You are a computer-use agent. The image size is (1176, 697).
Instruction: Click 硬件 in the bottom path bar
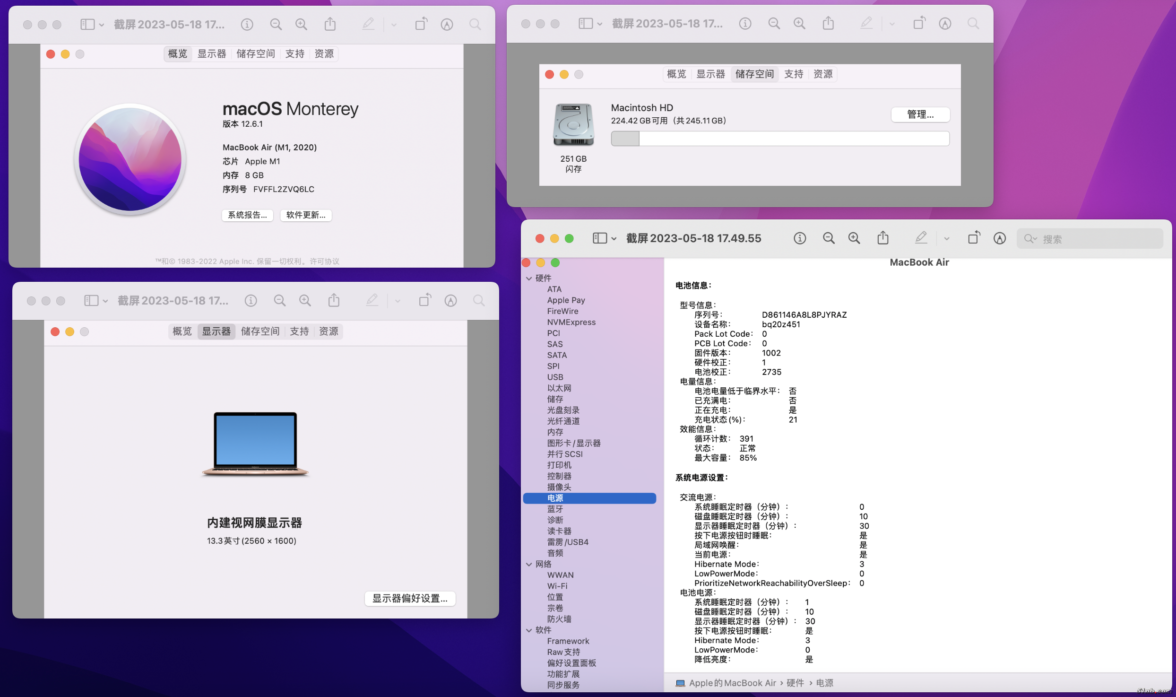795,683
